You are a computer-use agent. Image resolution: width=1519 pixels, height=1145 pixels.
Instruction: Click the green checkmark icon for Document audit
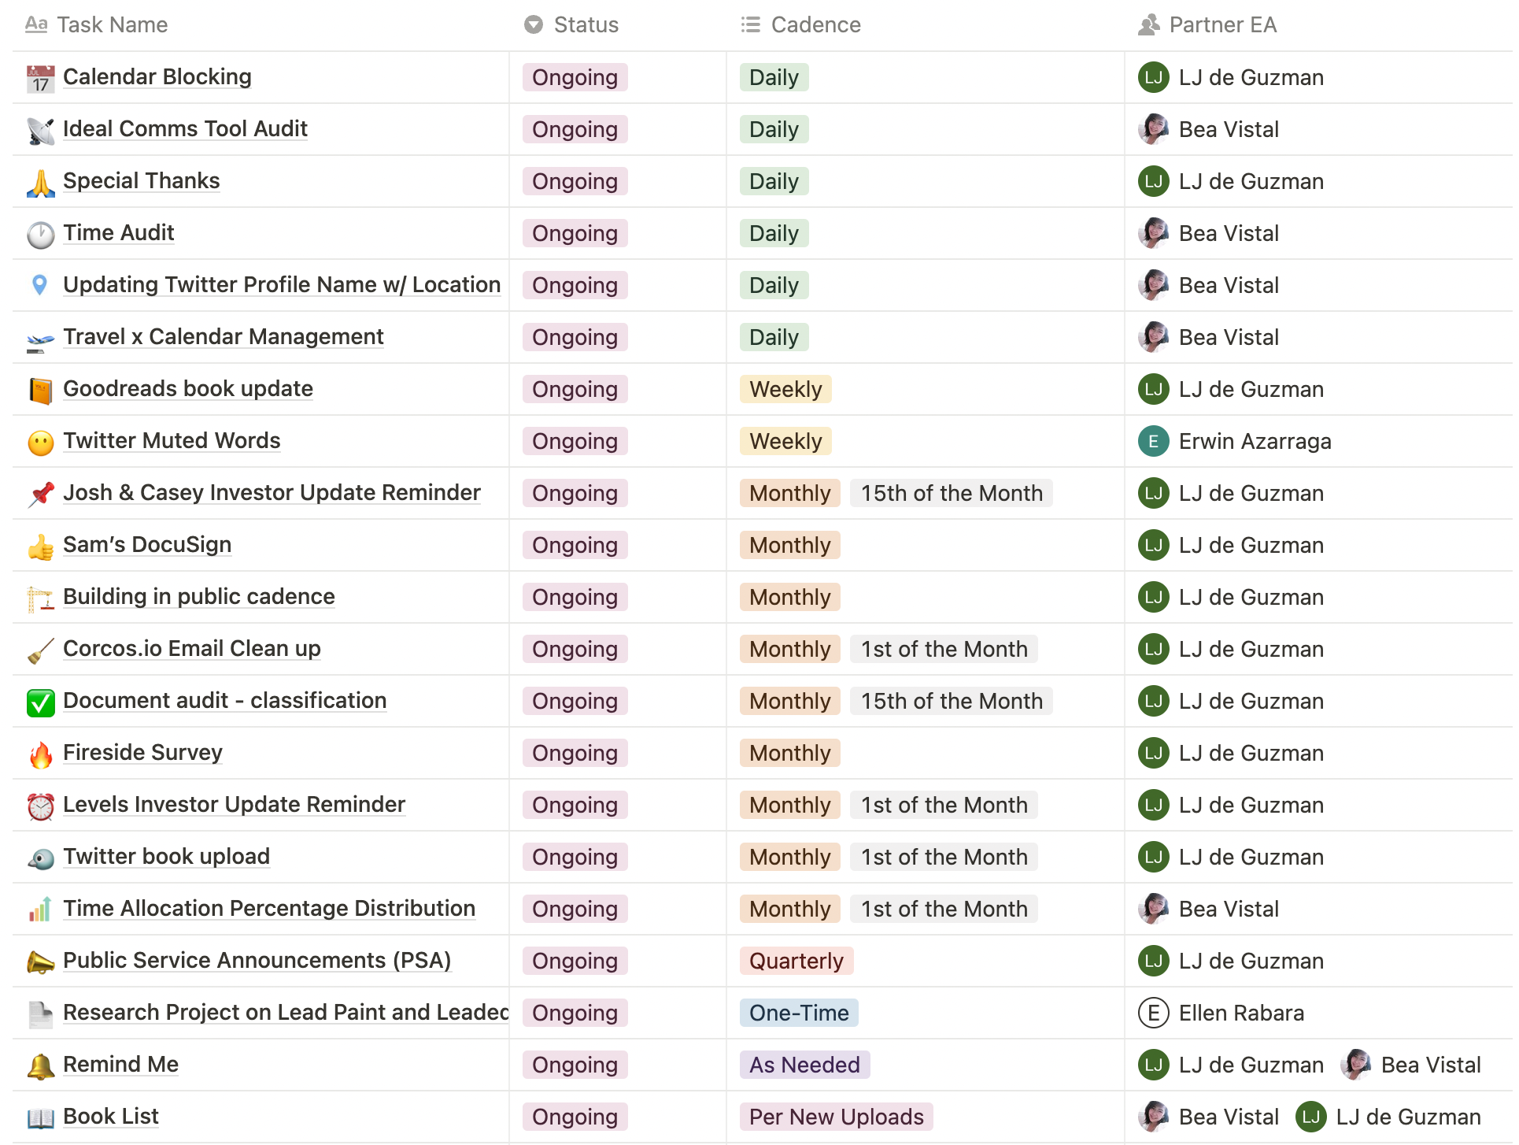coord(40,702)
